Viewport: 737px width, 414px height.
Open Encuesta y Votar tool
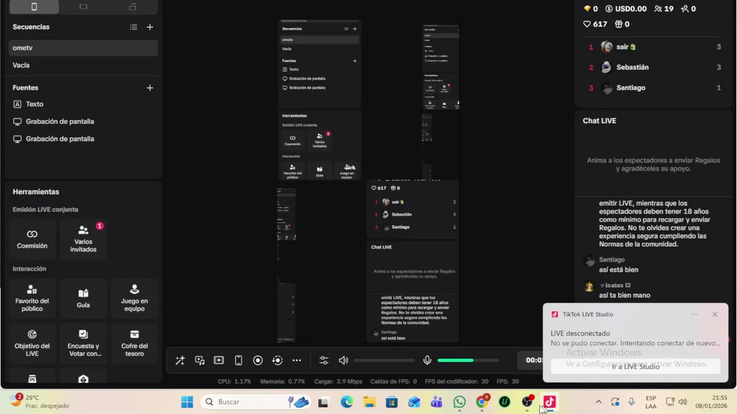pyautogui.click(x=83, y=343)
